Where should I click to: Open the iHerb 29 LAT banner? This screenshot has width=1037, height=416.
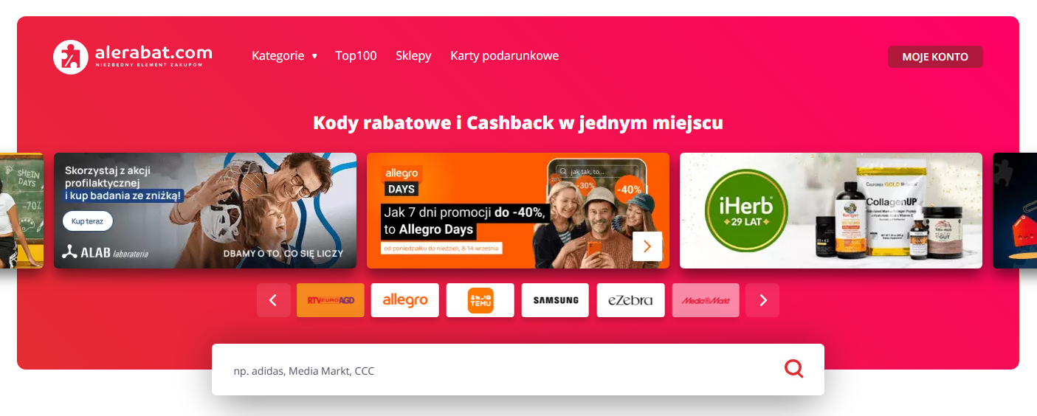click(831, 210)
